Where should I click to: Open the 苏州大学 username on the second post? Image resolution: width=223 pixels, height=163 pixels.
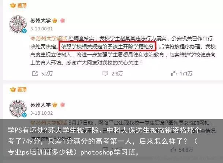click(41, 105)
